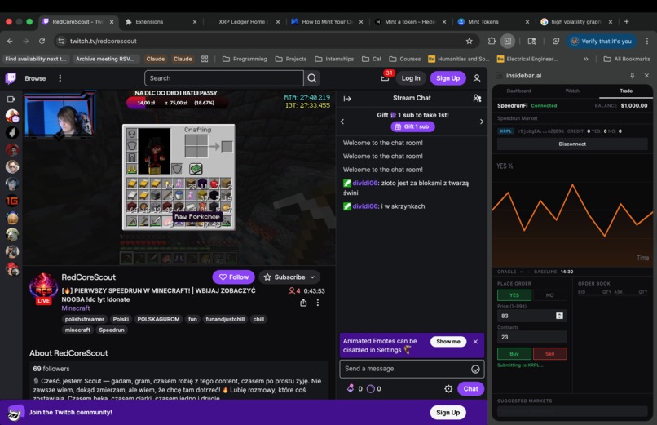This screenshot has height=425, width=657.
Task: Focus the Contracts quantity field
Action: (x=531, y=337)
